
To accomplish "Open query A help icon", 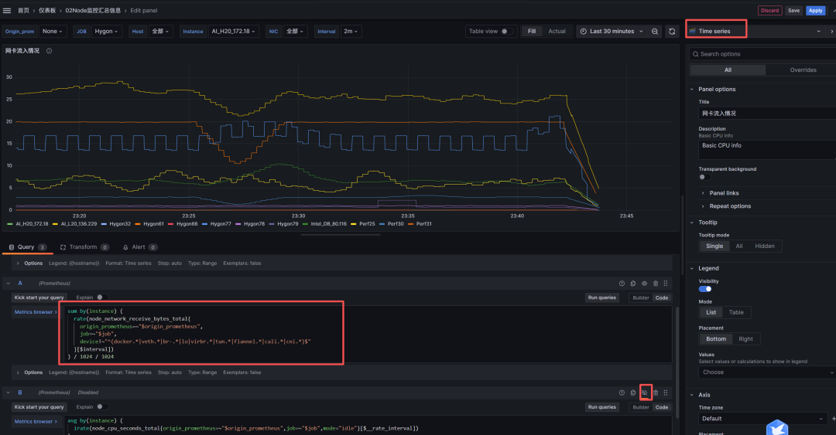I will pyautogui.click(x=622, y=284).
